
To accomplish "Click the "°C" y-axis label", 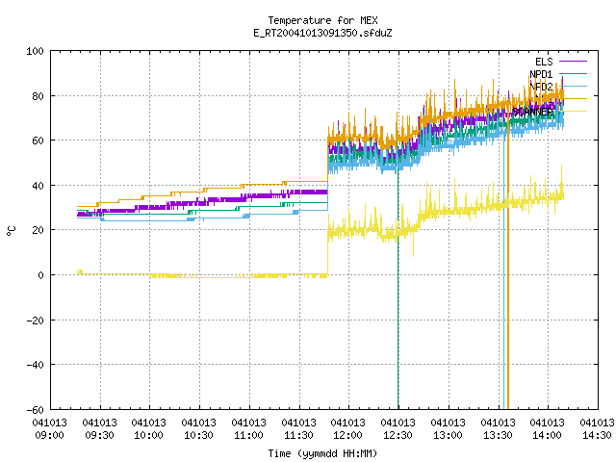I will click(11, 231).
